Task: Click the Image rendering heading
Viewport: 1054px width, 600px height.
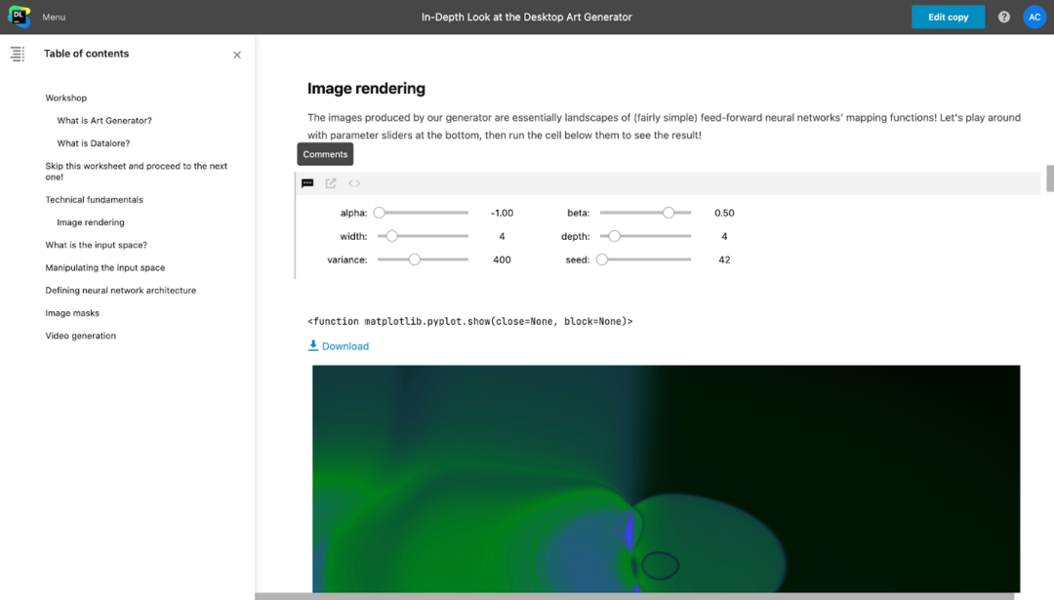Action: point(366,89)
